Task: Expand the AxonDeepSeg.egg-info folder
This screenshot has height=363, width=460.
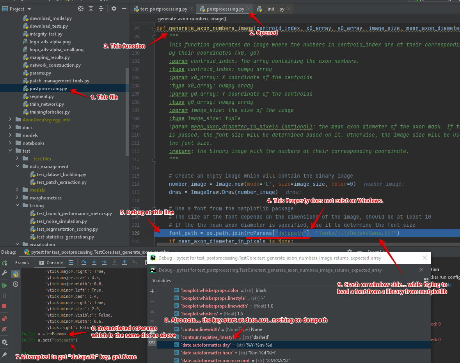Action: click(10, 119)
